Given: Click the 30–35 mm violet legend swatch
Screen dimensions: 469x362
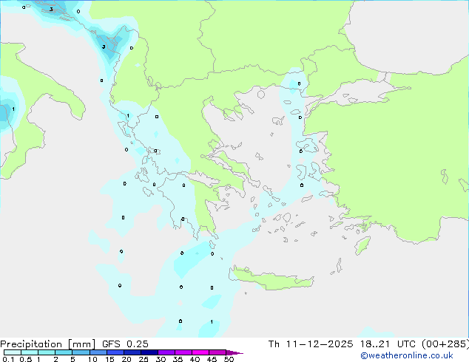Looking at the screenshot, I should [166, 352].
